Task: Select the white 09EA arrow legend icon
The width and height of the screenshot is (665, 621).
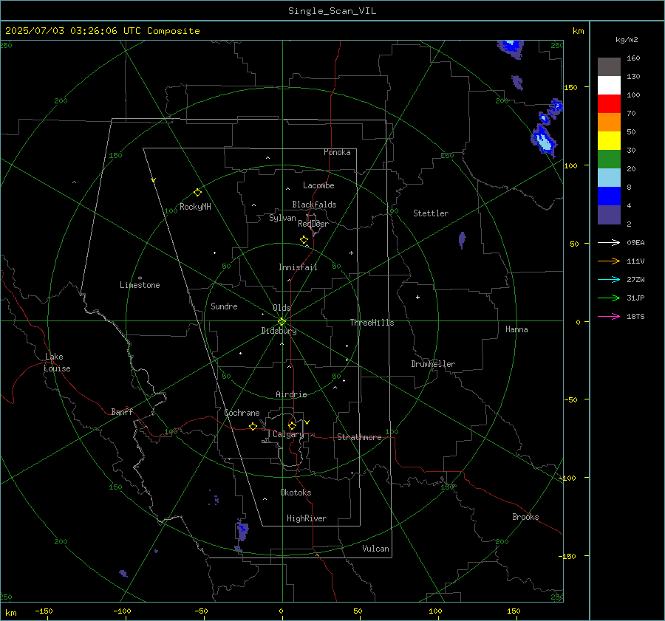Action: click(x=609, y=242)
